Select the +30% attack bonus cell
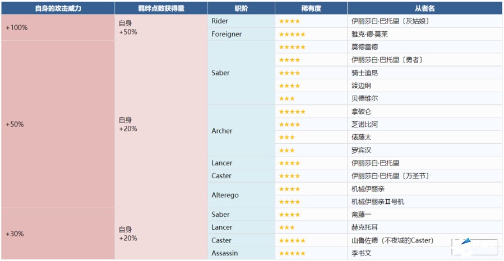Screen dimensions: 504x261 click(58, 234)
